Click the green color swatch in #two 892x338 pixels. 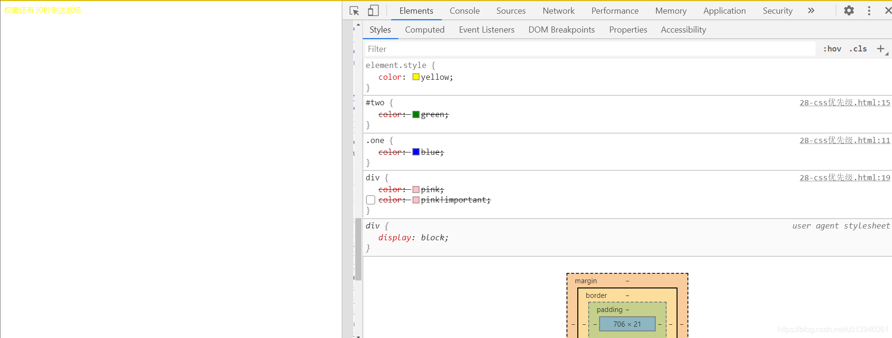[x=416, y=114]
